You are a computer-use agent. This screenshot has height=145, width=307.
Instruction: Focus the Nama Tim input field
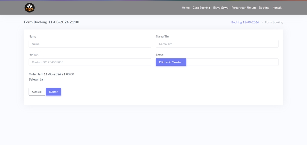[x=217, y=44]
